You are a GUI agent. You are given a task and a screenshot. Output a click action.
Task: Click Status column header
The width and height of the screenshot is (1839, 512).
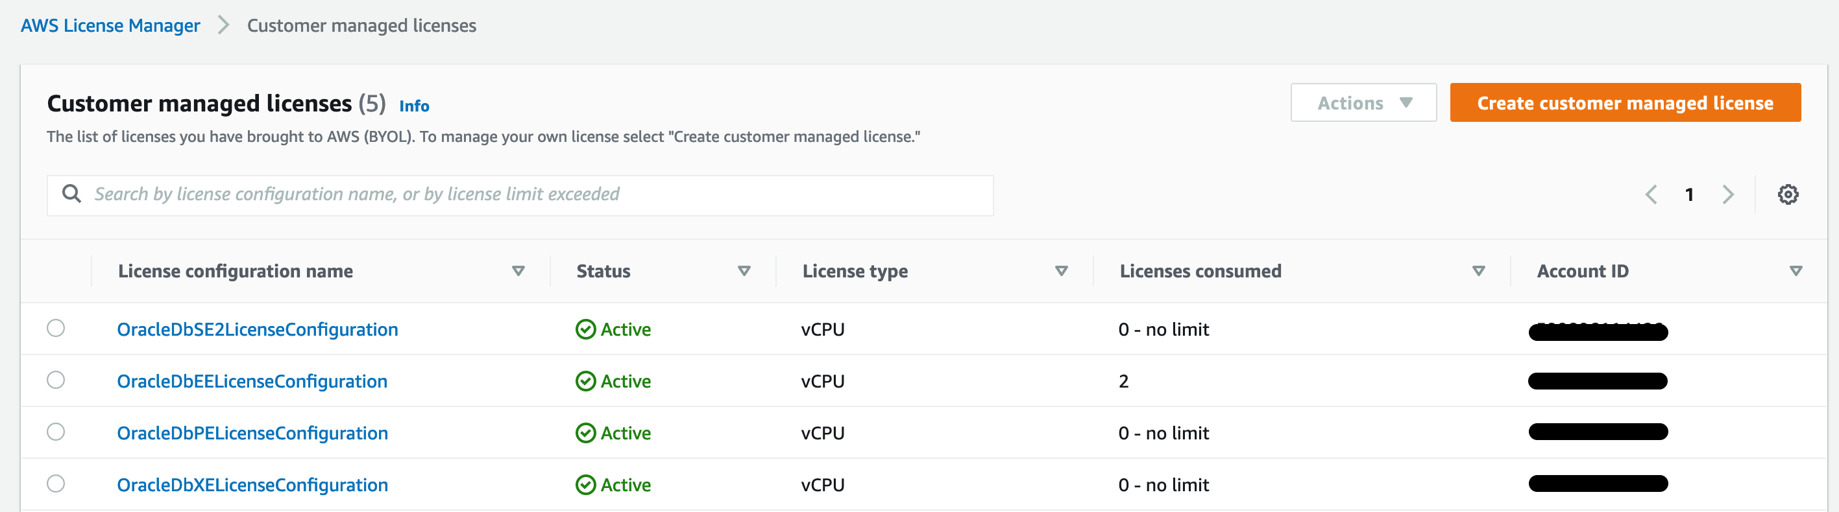603,271
